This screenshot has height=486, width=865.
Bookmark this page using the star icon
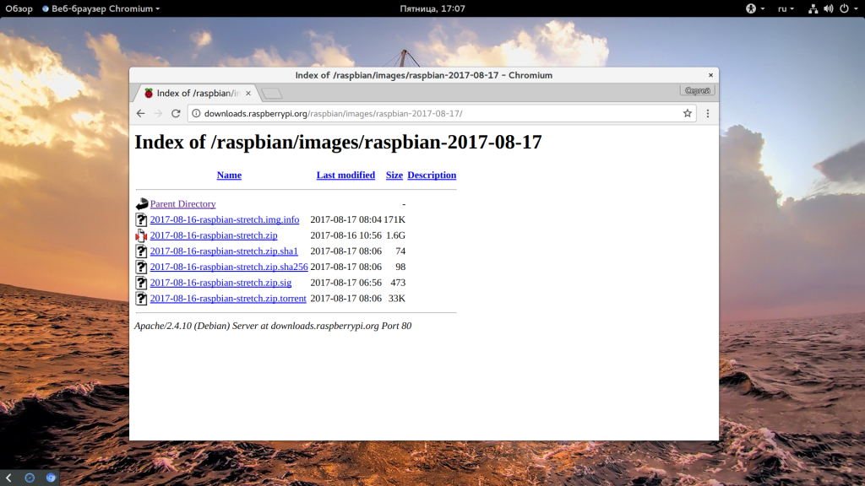pos(688,113)
